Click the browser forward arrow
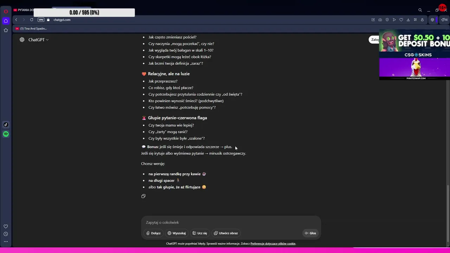This screenshot has width=450, height=253. [x=24, y=20]
